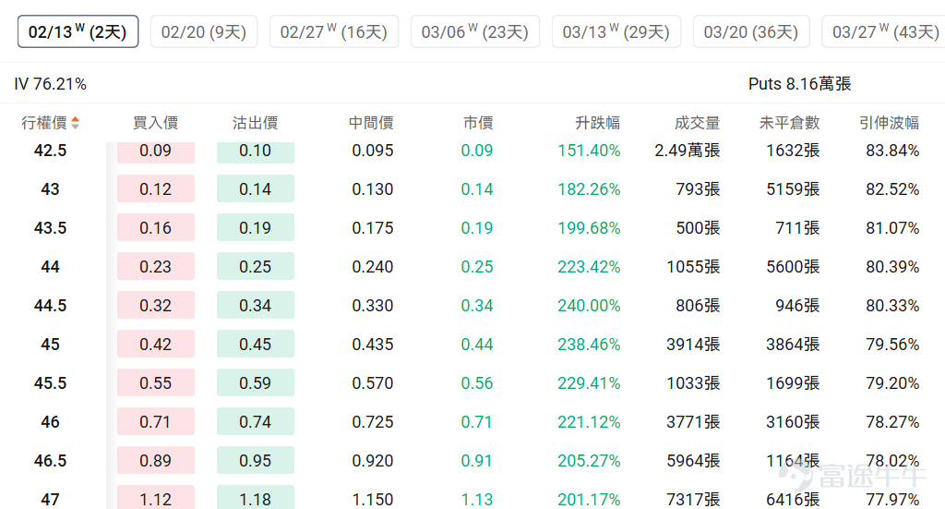The width and height of the screenshot is (945, 509).
Task: Click bid price 0.32 for strike 44.5
Action: coord(155,305)
